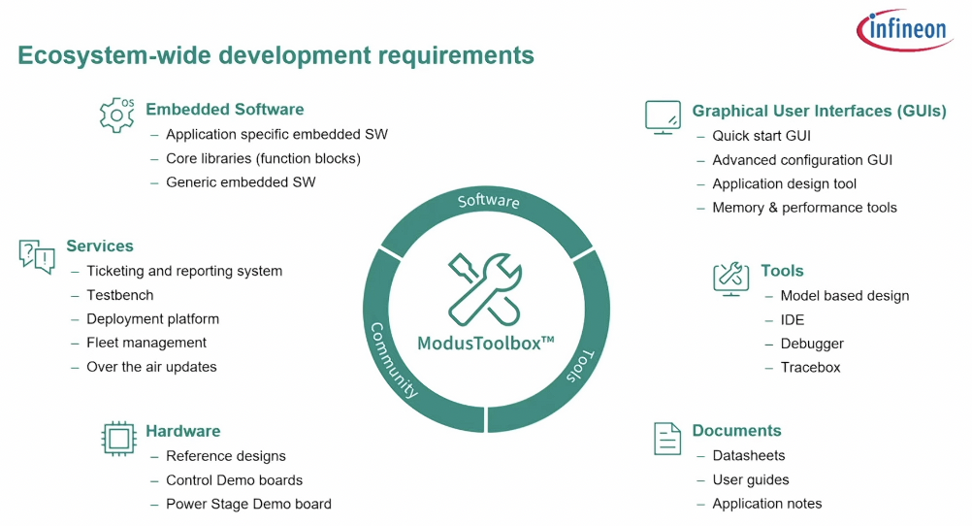Click the central wrench and screwdriver icon
The image size is (972, 526).
[485, 289]
